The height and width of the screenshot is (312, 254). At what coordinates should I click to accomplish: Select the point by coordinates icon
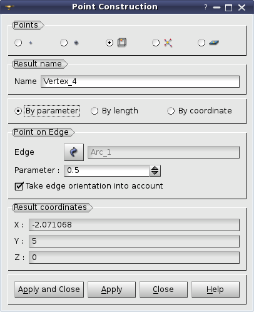pyautogui.click(x=31, y=43)
